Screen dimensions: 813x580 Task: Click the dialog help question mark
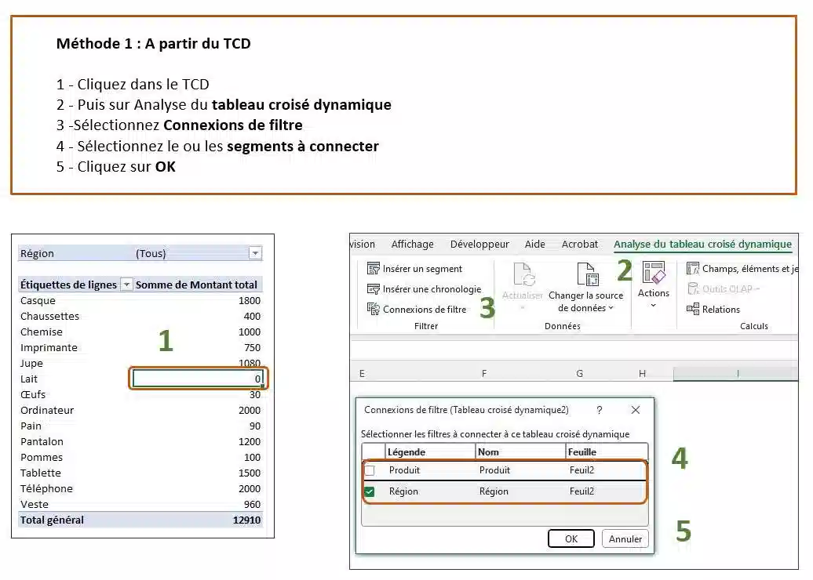pyautogui.click(x=600, y=410)
